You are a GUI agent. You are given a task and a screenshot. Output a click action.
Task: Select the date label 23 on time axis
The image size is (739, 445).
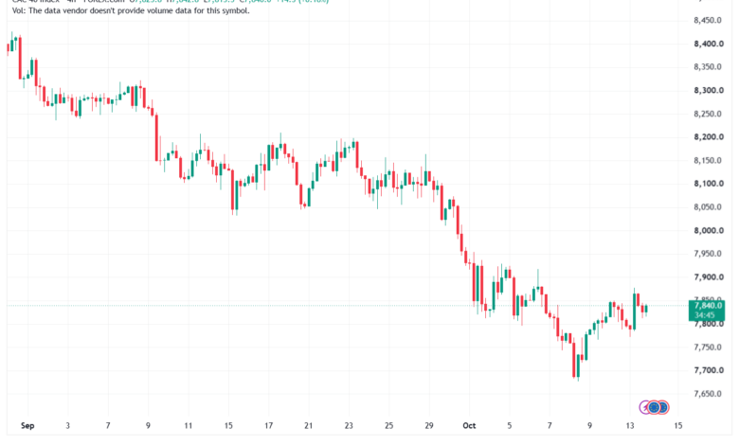tap(349, 426)
